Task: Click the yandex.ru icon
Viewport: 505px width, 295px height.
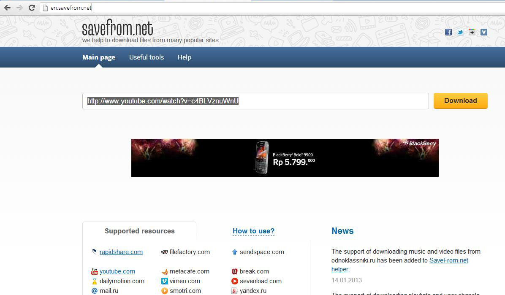Action: [x=234, y=291]
